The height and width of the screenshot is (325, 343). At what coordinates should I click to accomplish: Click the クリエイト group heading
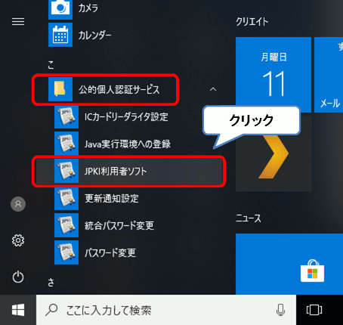[x=252, y=22]
